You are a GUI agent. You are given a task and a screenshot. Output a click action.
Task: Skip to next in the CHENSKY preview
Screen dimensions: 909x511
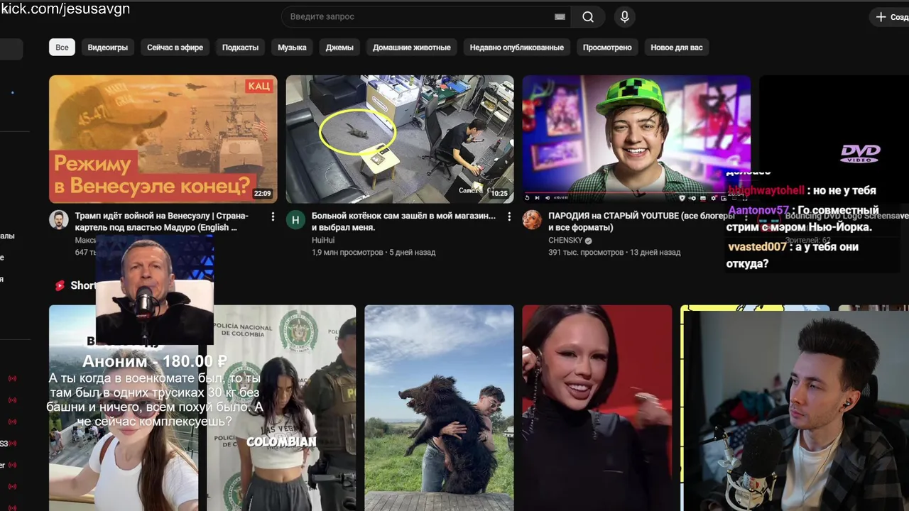(x=537, y=198)
